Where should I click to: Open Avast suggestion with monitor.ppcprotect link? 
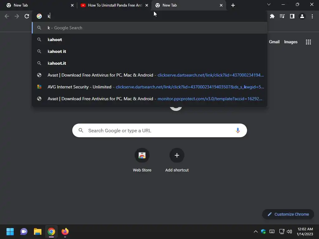[150, 99]
